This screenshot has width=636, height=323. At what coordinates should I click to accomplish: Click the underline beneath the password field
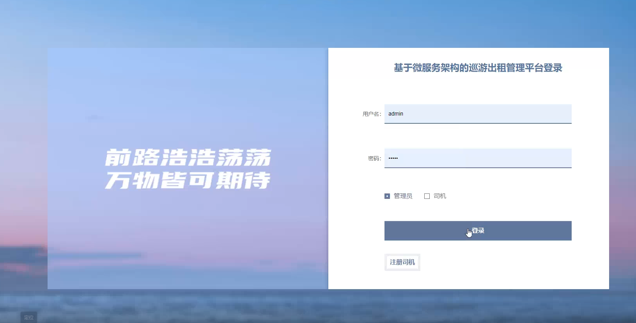point(478,168)
